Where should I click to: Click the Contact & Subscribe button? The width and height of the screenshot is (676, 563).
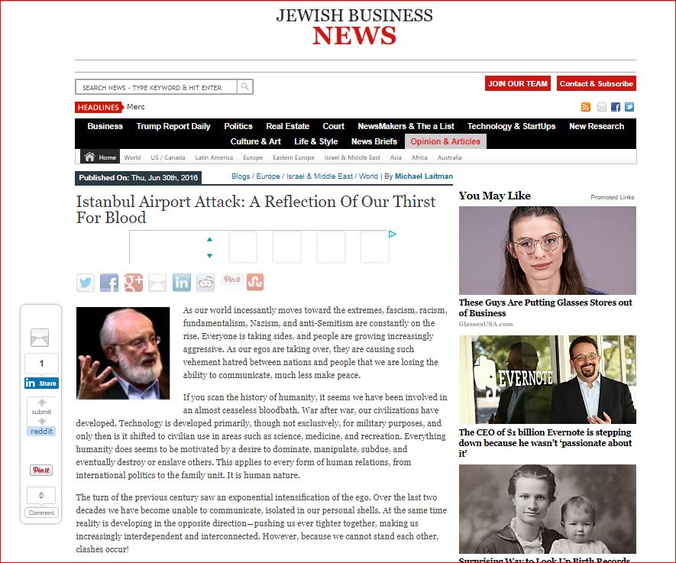click(596, 83)
